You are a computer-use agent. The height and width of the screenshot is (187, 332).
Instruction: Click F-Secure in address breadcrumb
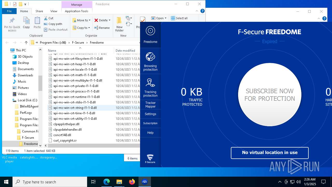tap(78, 43)
